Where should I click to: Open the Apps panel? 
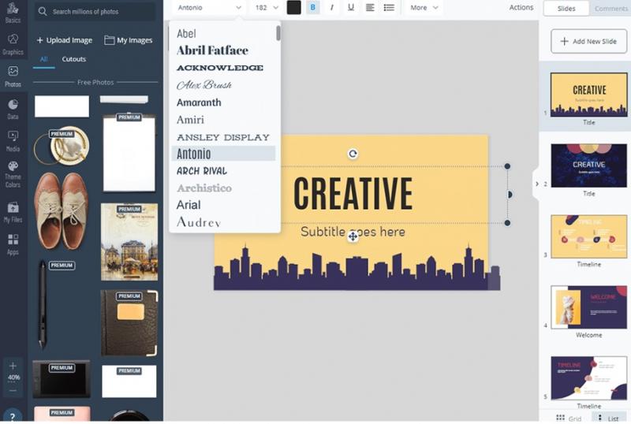13,244
